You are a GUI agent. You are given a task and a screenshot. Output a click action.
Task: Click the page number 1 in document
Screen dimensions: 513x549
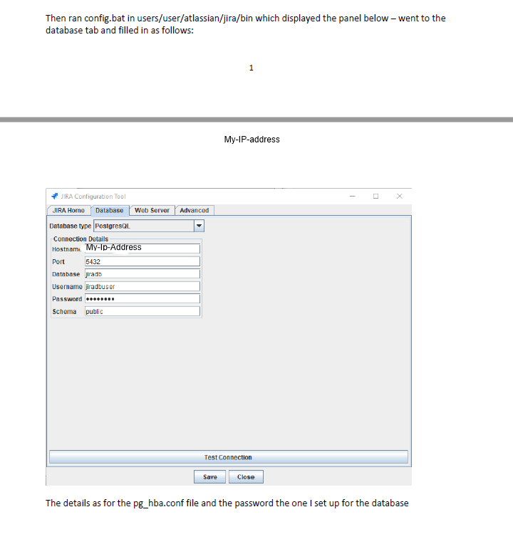tap(252, 68)
